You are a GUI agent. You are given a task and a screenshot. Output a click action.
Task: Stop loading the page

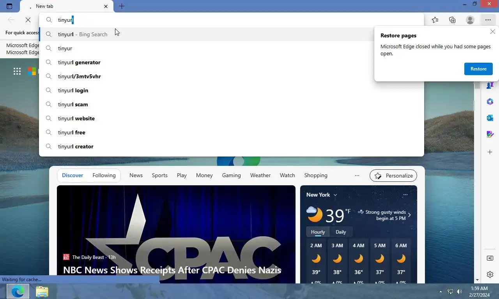click(x=28, y=20)
